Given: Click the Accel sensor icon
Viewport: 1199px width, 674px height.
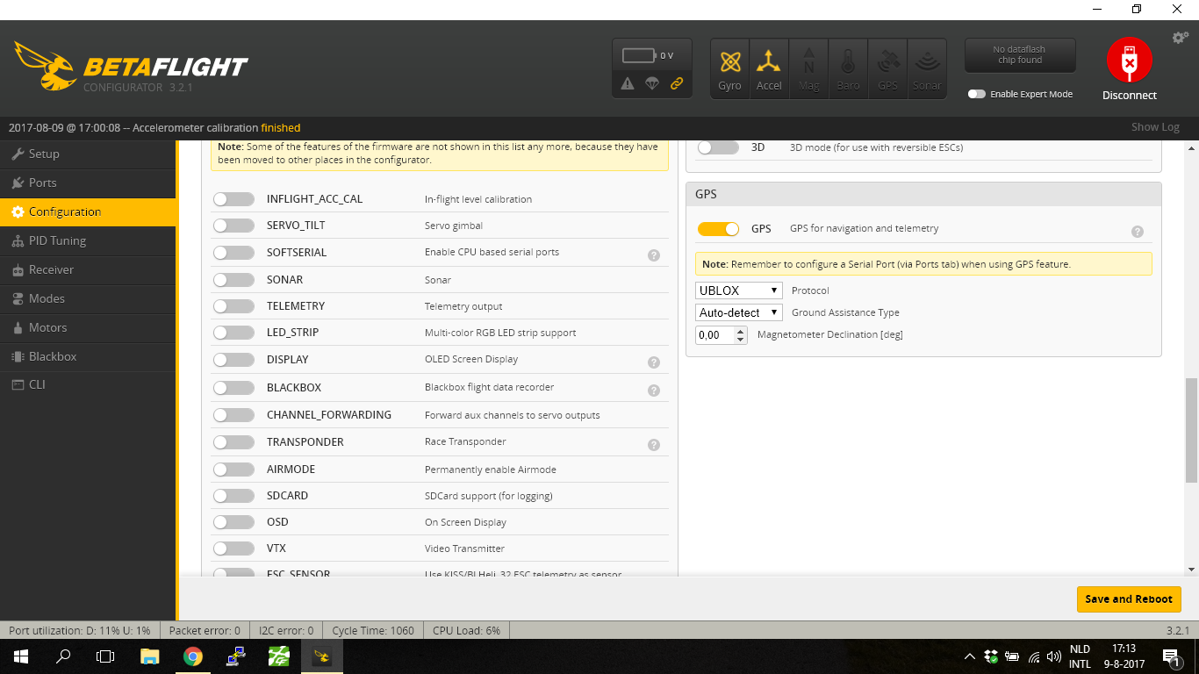Looking at the screenshot, I should click(769, 68).
